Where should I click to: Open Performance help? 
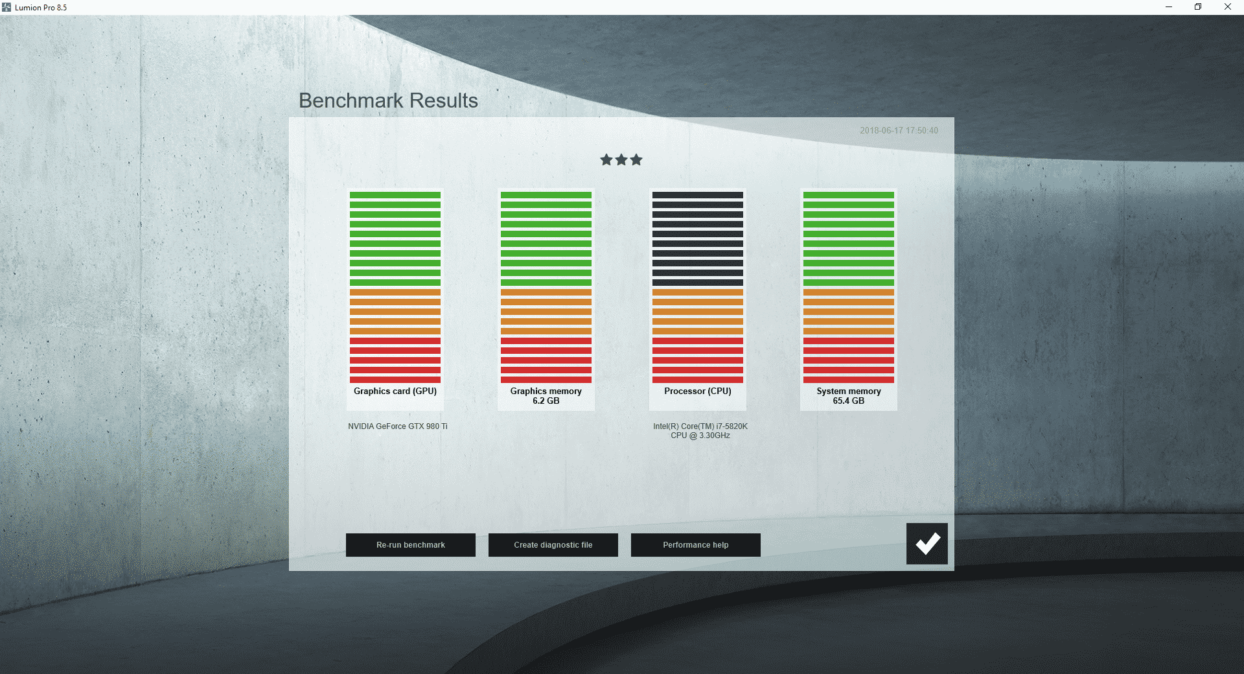click(696, 545)
